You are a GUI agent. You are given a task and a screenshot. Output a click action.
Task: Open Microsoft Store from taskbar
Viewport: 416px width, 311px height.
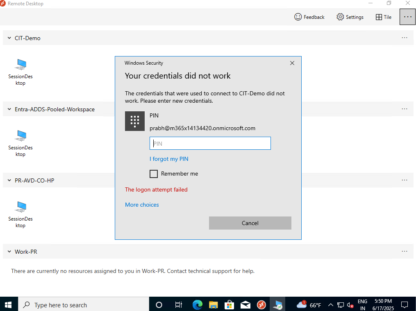tap(229, 305)
